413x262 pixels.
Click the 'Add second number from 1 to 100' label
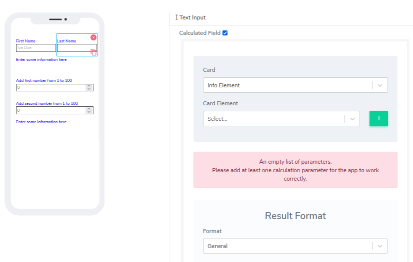47,103
